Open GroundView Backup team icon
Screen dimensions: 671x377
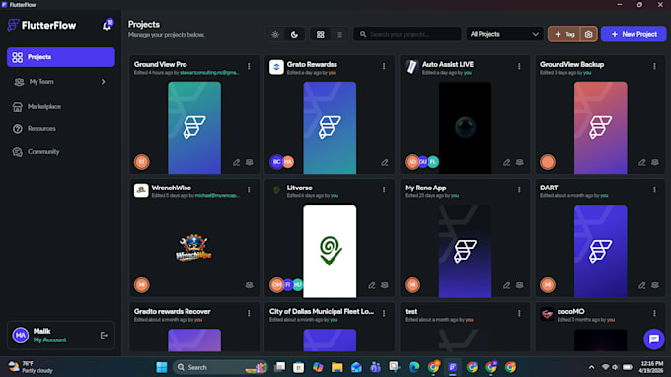[655, 162]
